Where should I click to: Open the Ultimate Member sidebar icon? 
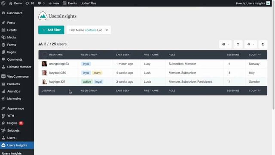point(3,67)
